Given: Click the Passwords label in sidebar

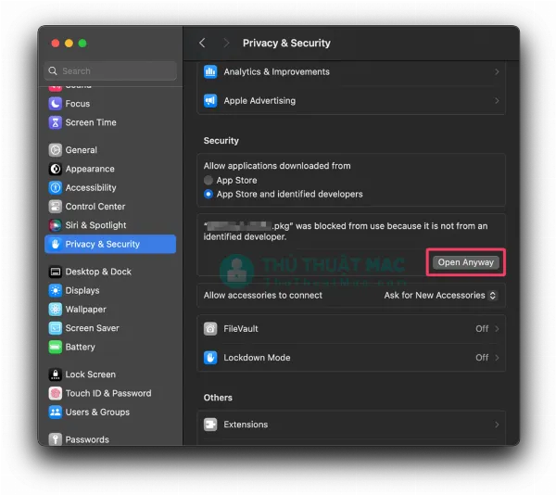Looking at the screenshot, I should 87,439.
